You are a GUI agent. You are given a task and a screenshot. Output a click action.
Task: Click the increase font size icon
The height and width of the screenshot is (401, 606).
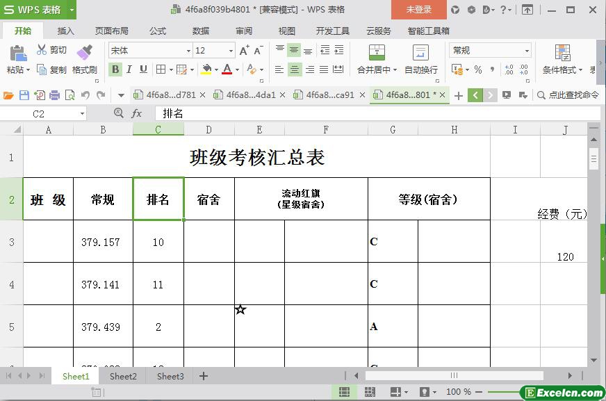[244, 51]
